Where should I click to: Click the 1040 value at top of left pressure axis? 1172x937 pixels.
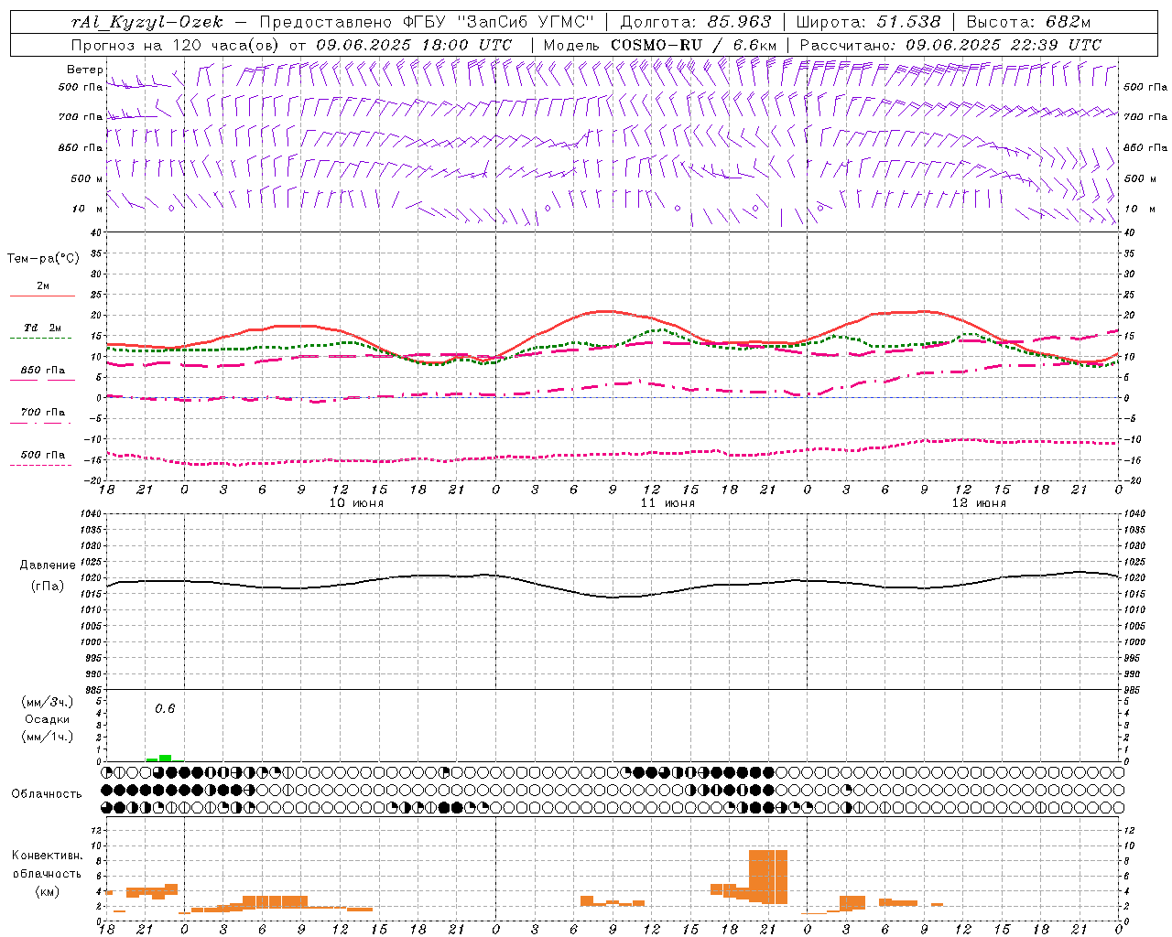[x=90, y=514]
